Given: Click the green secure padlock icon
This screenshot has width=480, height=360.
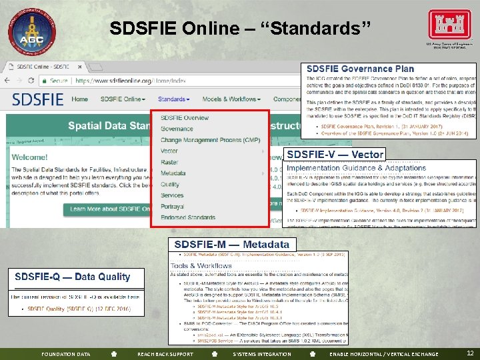Looking at the screenshot, I should [45, 81].
